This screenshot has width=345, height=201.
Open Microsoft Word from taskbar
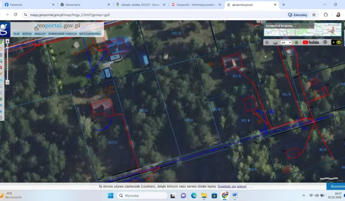[235, 195]
